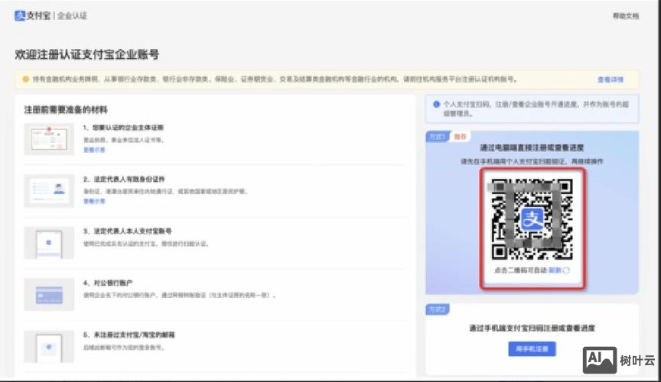Image resolution: width=661 pixels, height=382 pixels.
Task: Click the business license thumbnail for item 1
Action: (49, 139)
